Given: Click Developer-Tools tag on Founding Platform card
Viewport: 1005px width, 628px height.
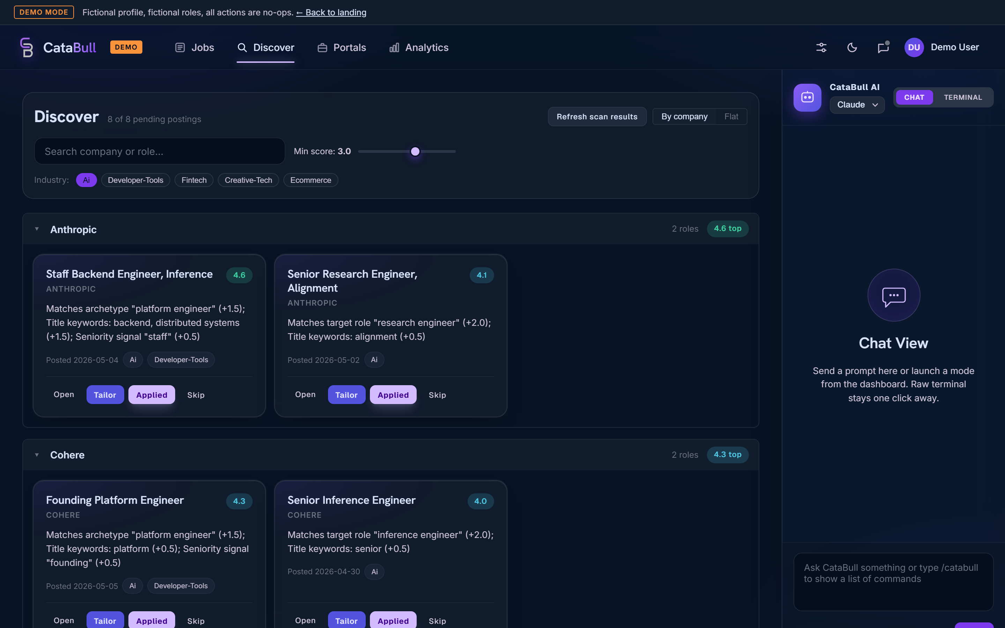Looking at the screenshot, I should [181, 586].
